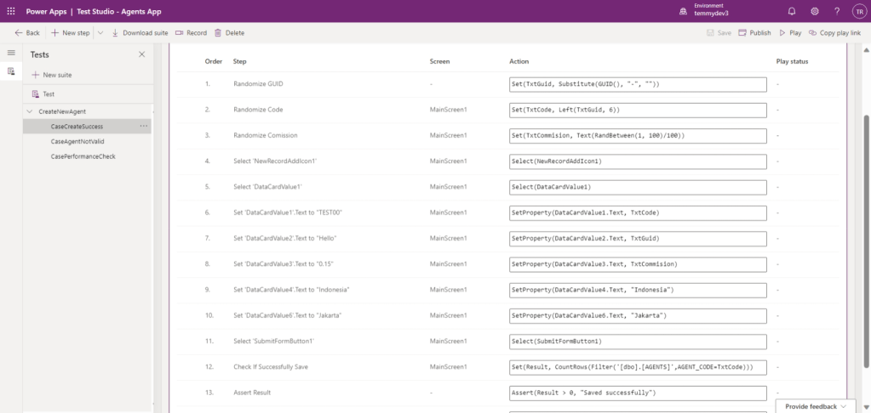Select CaseCreateSuccess test case
Screen dimensions: 871x413
coord(77,127)
